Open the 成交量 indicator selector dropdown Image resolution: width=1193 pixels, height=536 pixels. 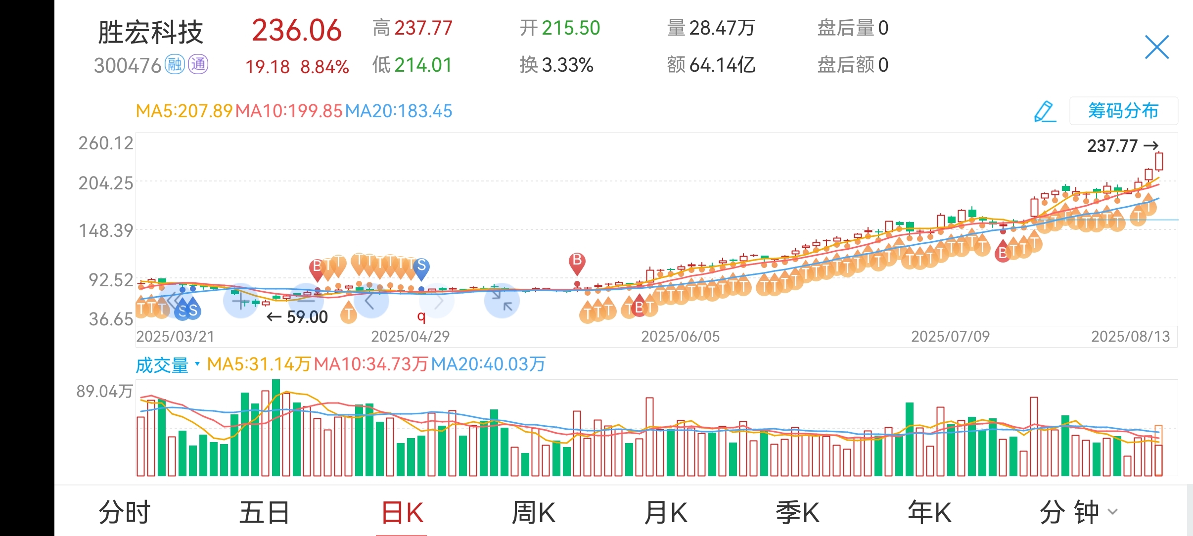coord(168,365)
